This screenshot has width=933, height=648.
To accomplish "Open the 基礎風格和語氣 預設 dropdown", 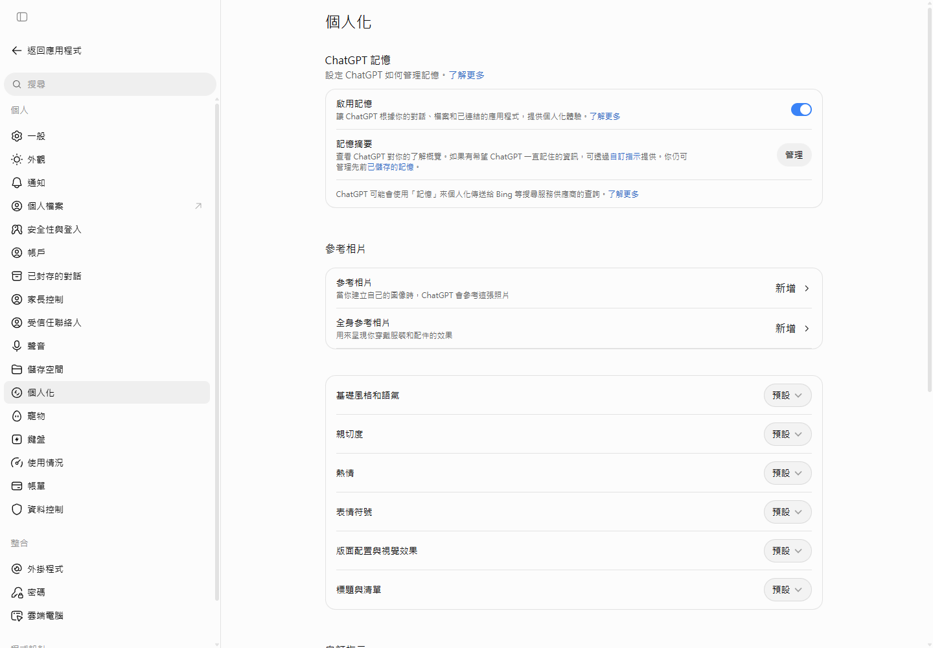I will click(787, 395).
